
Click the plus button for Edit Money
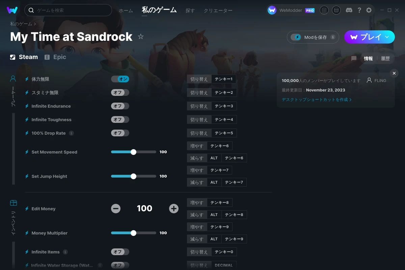tap(174, 209)
